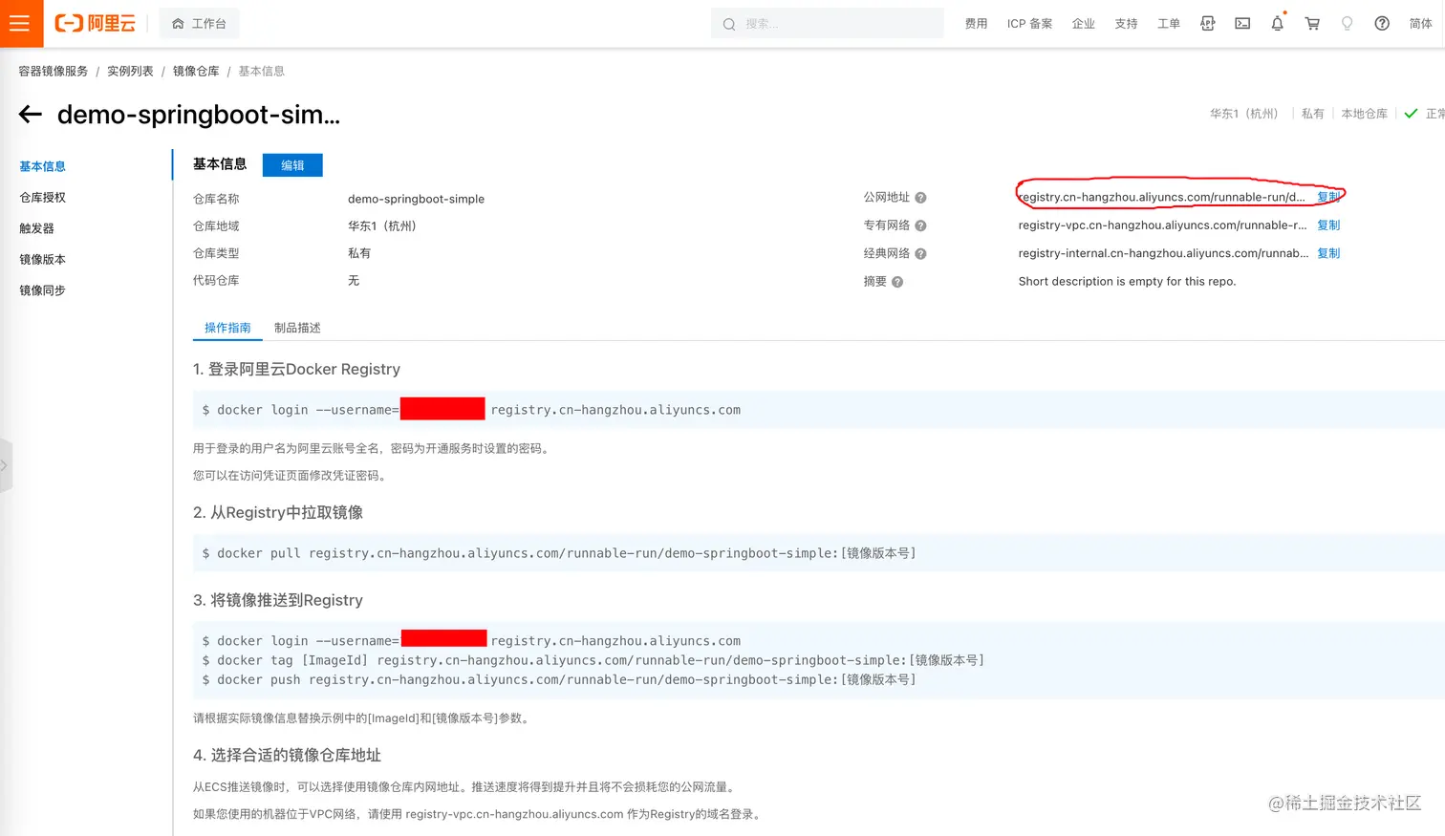
Task: Click the back arrow beside repo title
Action: pos(31,115)
